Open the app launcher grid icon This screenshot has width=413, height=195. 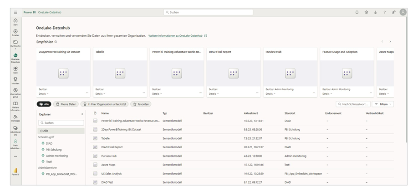(x=15, y=12)
